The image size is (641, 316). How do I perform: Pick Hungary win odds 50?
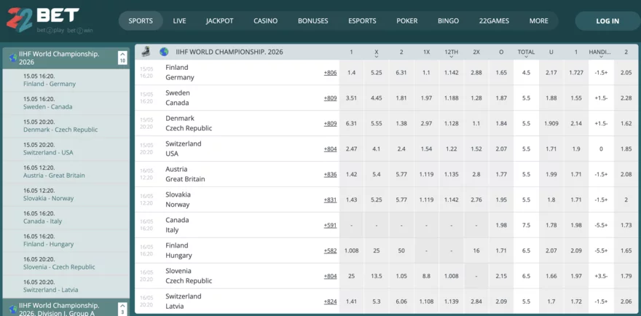tap(401, 250)
